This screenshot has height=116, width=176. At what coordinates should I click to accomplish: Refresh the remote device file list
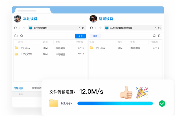pyautogui.click(x=159, y=28)
